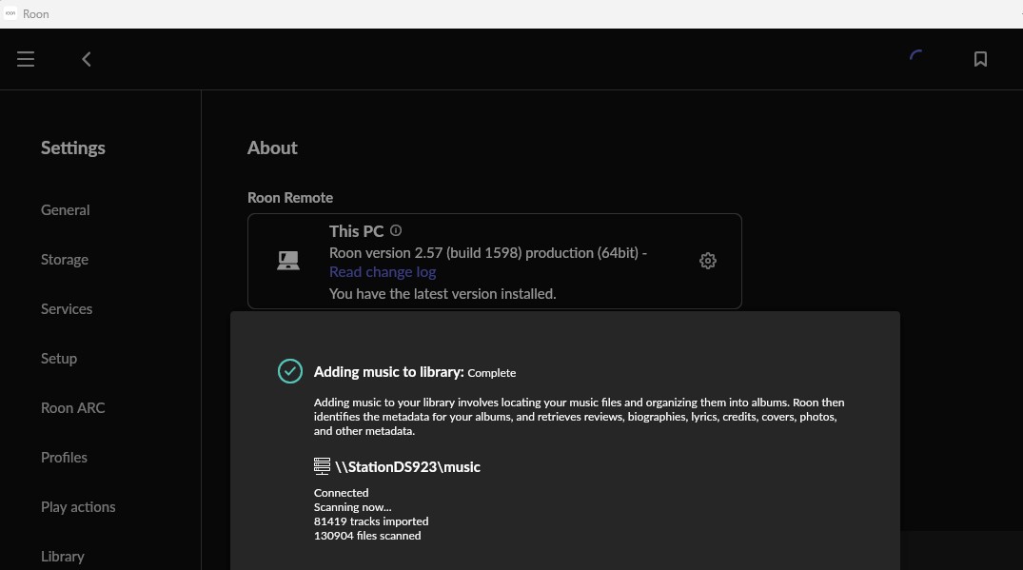1023x570 pixels.
Task: Open the Storage settings section
Action: pos(65,260)
